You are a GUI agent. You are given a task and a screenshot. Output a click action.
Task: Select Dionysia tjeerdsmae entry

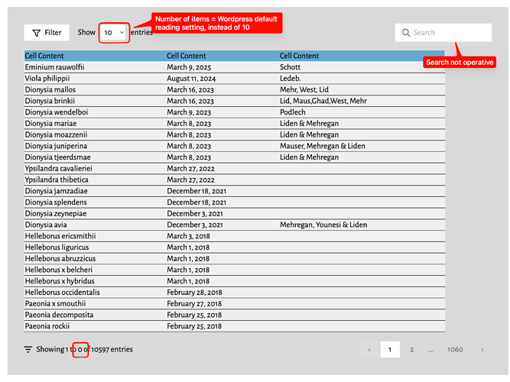pos(58,157)
